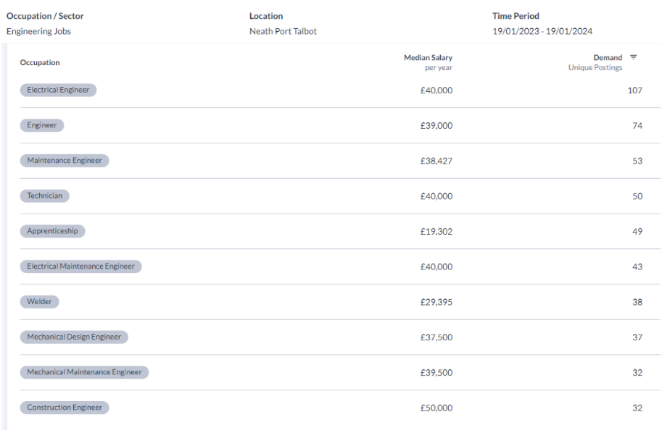Viewport: 662px width, 433px height.
Task: Change the Neath Port Talbot location
Action: (283, 31)
